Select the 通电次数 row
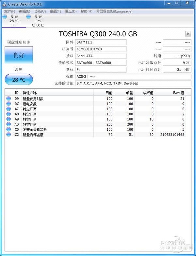This screenshot has width=196, height=256. pos(96,104)
